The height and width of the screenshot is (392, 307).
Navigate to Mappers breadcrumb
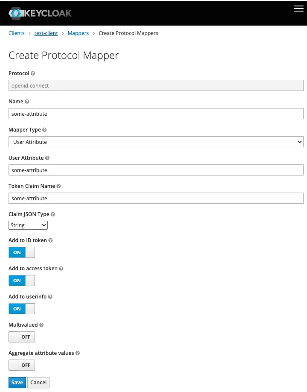(x=78, y=33)
